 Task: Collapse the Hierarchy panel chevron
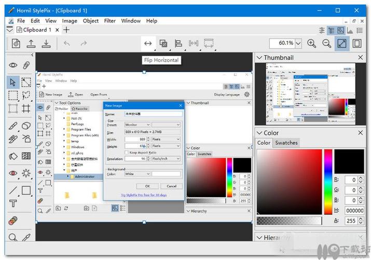(259, 238)
